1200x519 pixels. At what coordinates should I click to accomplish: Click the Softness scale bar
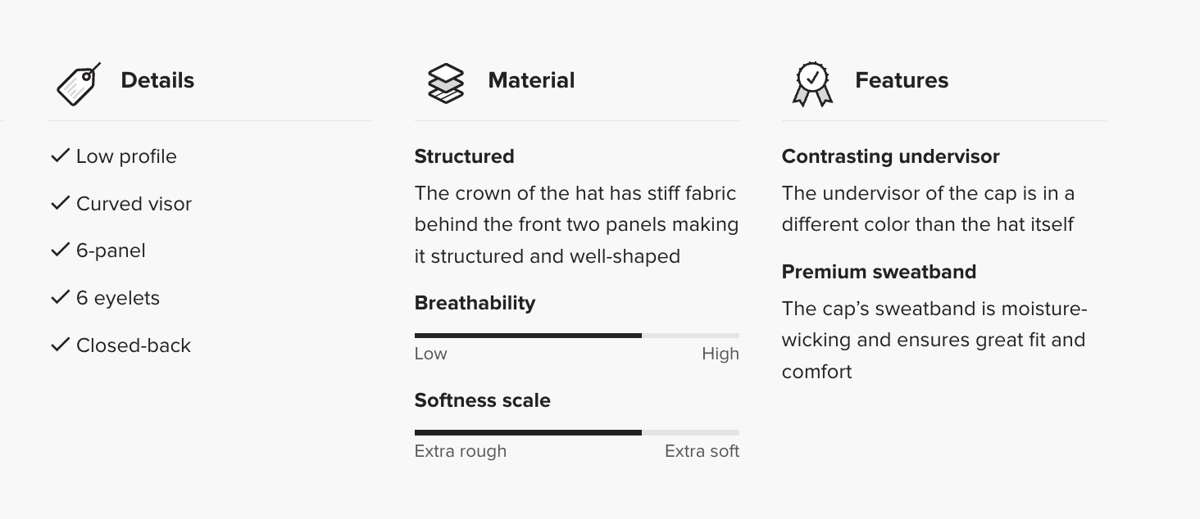[576, 432]
